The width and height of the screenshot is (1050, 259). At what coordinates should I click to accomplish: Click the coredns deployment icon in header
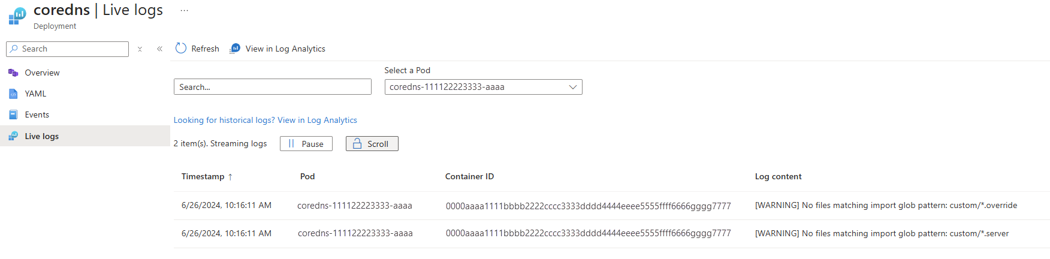tap(17, 16)
